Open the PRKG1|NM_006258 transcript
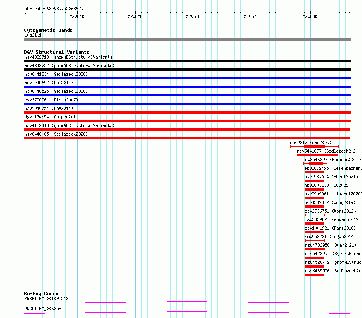362x318 pixels. pos(43,309)
